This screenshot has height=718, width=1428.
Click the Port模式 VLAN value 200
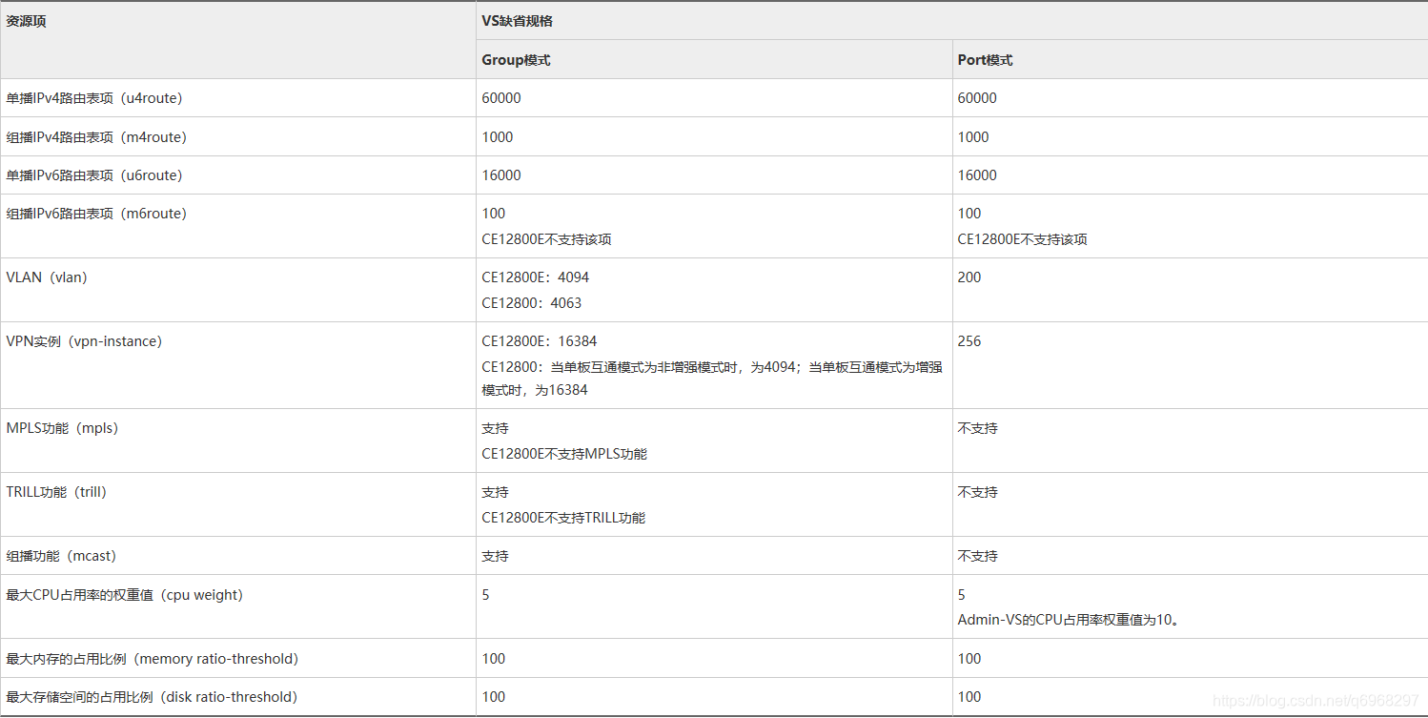click(x=969, y=277)
